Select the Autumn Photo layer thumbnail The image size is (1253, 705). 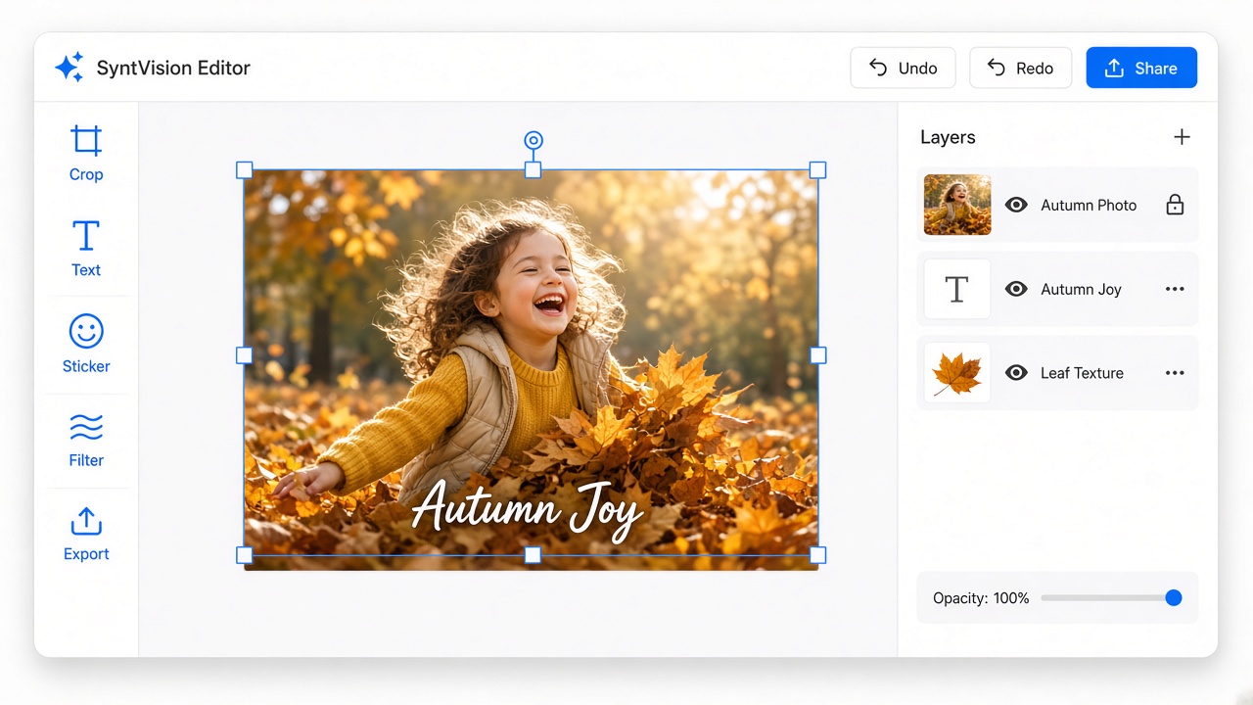957,205
